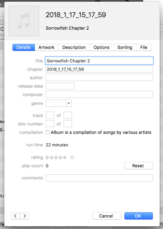This screenshot has width=163, height=229.
Task: Select the Options tab
Action: pyautogui.click(x=101, y=47)
